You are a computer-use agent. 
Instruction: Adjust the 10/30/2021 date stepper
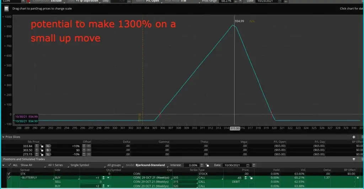pos(254,165)
